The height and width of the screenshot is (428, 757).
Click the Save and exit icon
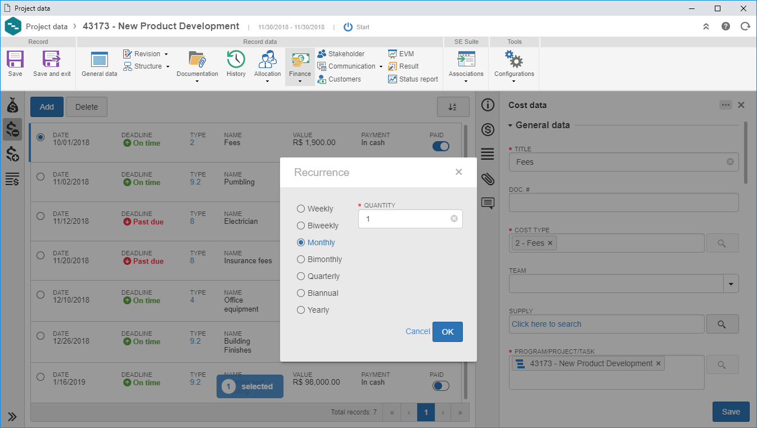point(52,59)
